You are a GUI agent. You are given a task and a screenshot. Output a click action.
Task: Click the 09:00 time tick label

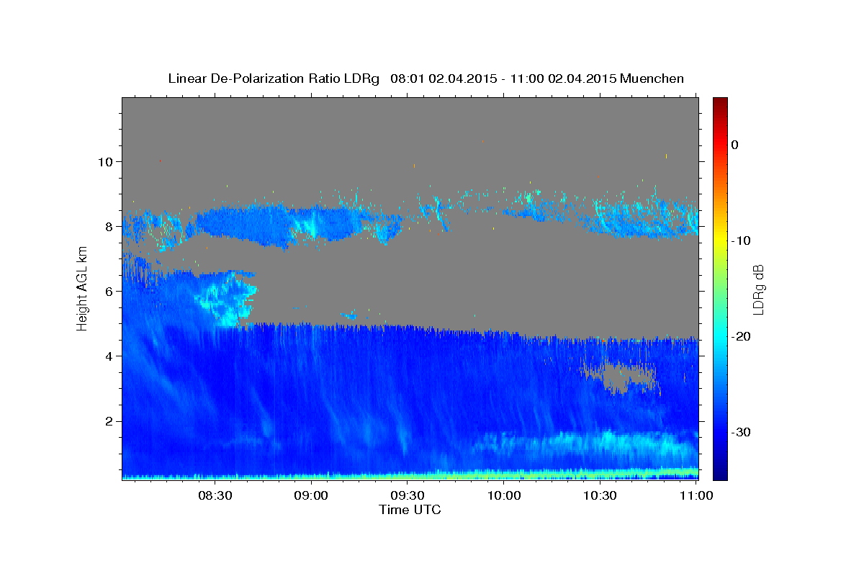pyautogui.click(x=311, y=495)
